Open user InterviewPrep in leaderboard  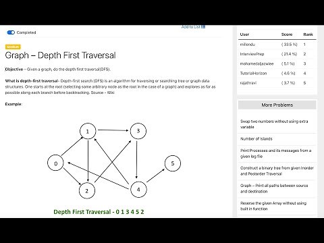tap(252, 54)
